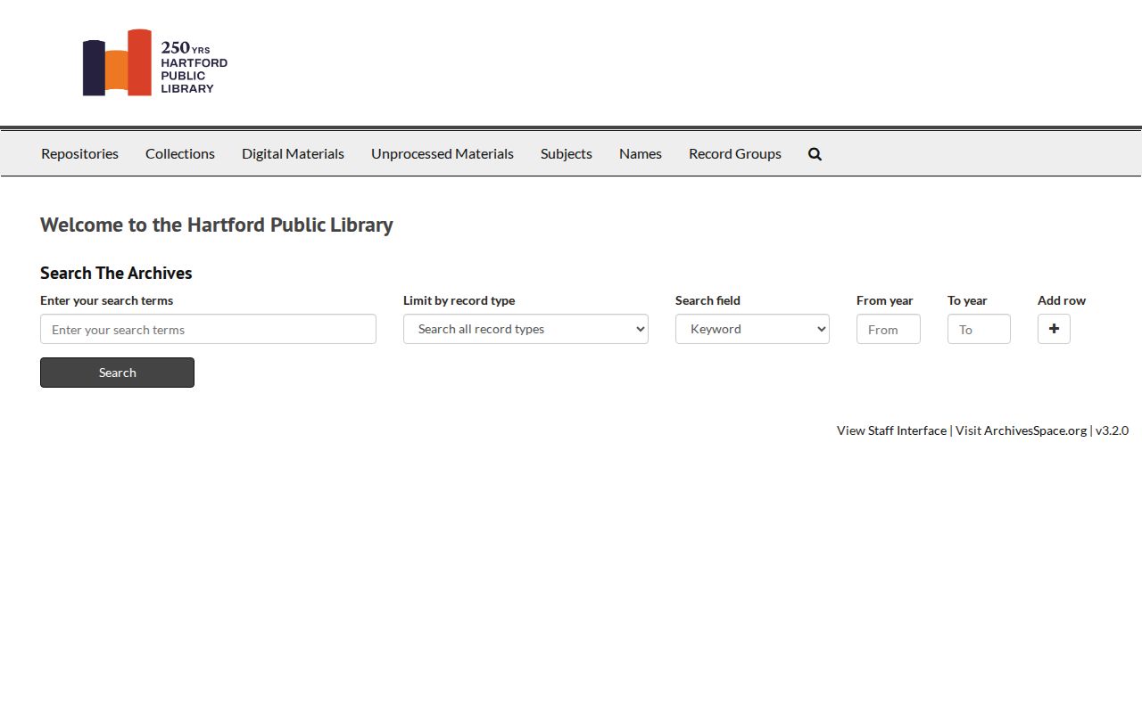Open the search magnifier icon in navbar
This screenshot has width=1142, height=713.
click(815, 154)
